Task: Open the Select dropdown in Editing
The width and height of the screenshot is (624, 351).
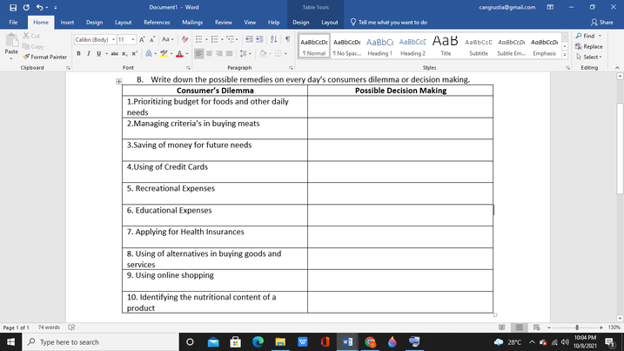Action: pos(589,57)
